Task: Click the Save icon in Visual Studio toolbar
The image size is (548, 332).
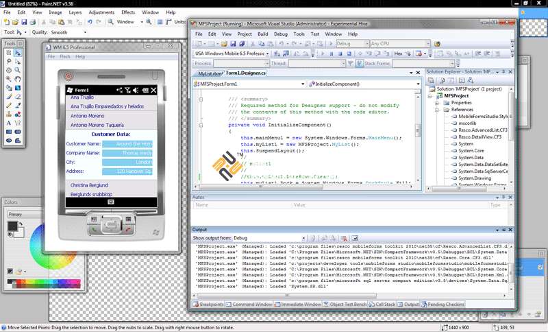Action: (x=234, y=43)
